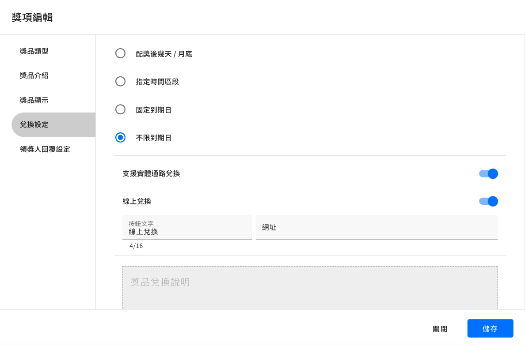Click the blue 儲存 button
This screenshot has width=525, height=346.
click(490, 329)
